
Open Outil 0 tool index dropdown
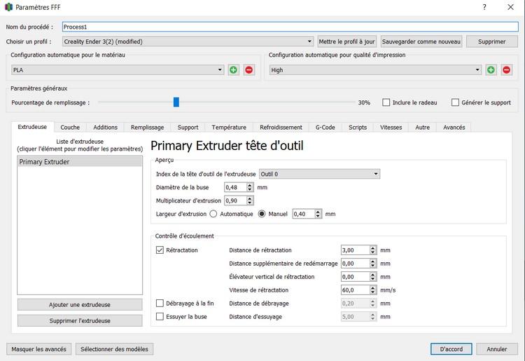pyautogui.click(x=319, y=174)
